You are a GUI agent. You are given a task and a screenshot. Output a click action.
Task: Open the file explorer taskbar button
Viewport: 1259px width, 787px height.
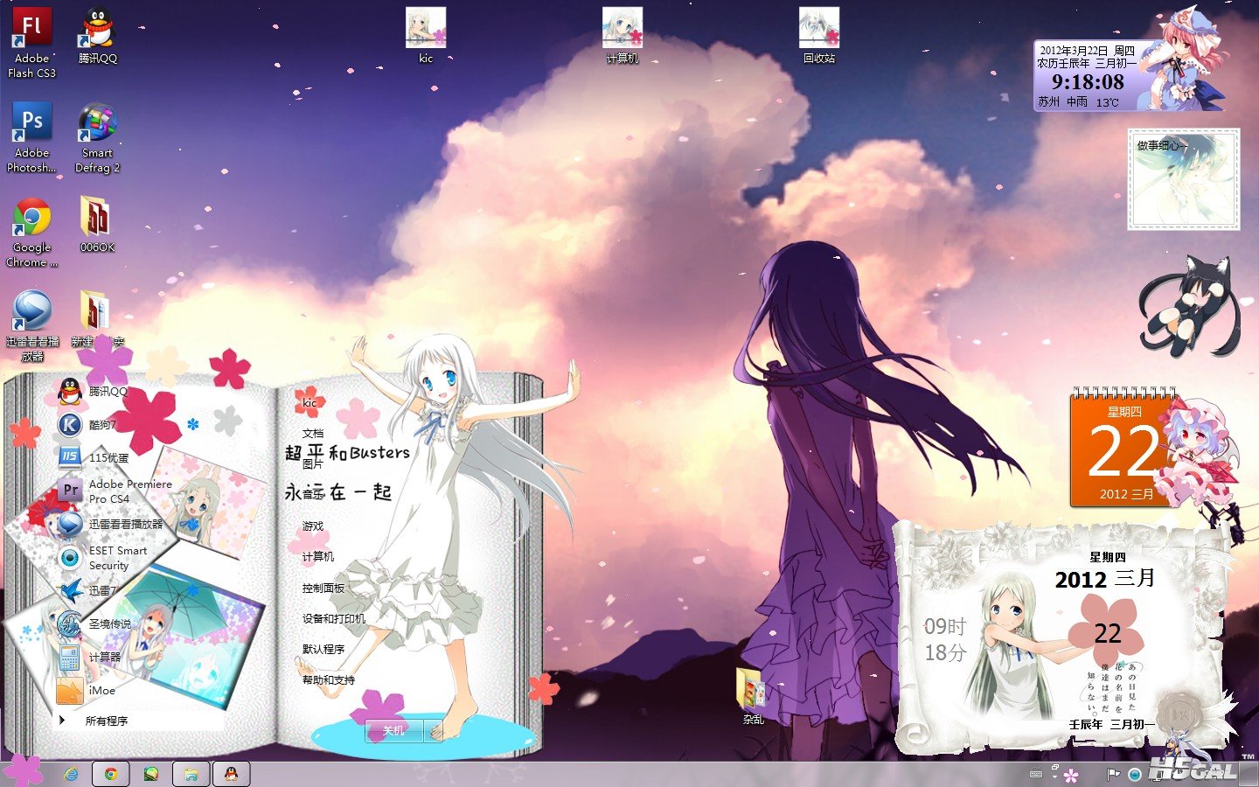click(x=191, y=774)
